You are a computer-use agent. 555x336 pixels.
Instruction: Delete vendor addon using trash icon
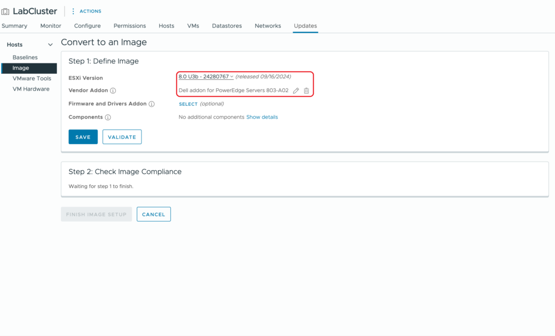point(306,91)
